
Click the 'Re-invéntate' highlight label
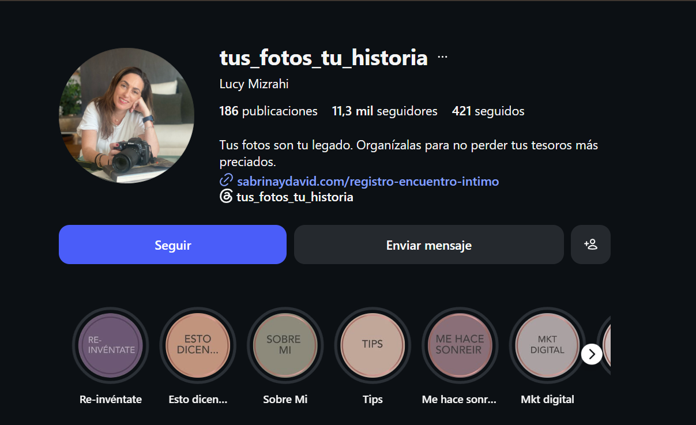point(110,399)
